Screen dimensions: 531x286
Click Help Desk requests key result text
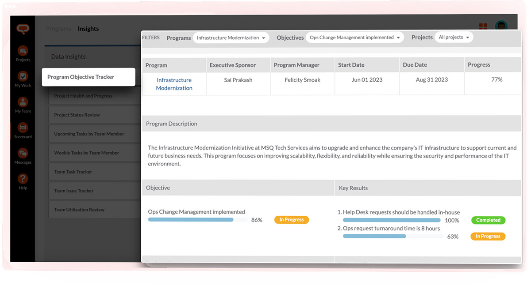coord(399,212)
